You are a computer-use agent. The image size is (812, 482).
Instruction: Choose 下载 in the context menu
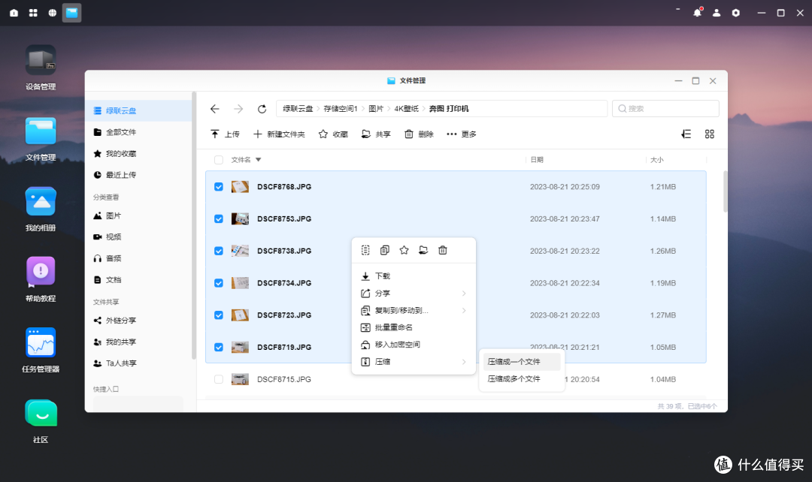coord(414,276)
